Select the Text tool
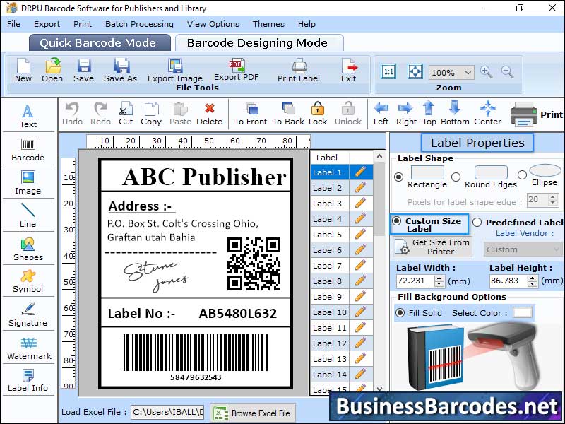Screen dimensions: 565x424 click(x=28, y=115)
